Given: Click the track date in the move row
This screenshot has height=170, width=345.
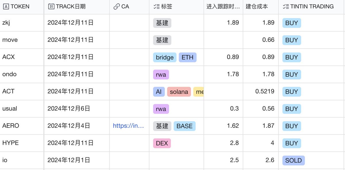Looking at the screenshot, I should [x=71, y=40].
